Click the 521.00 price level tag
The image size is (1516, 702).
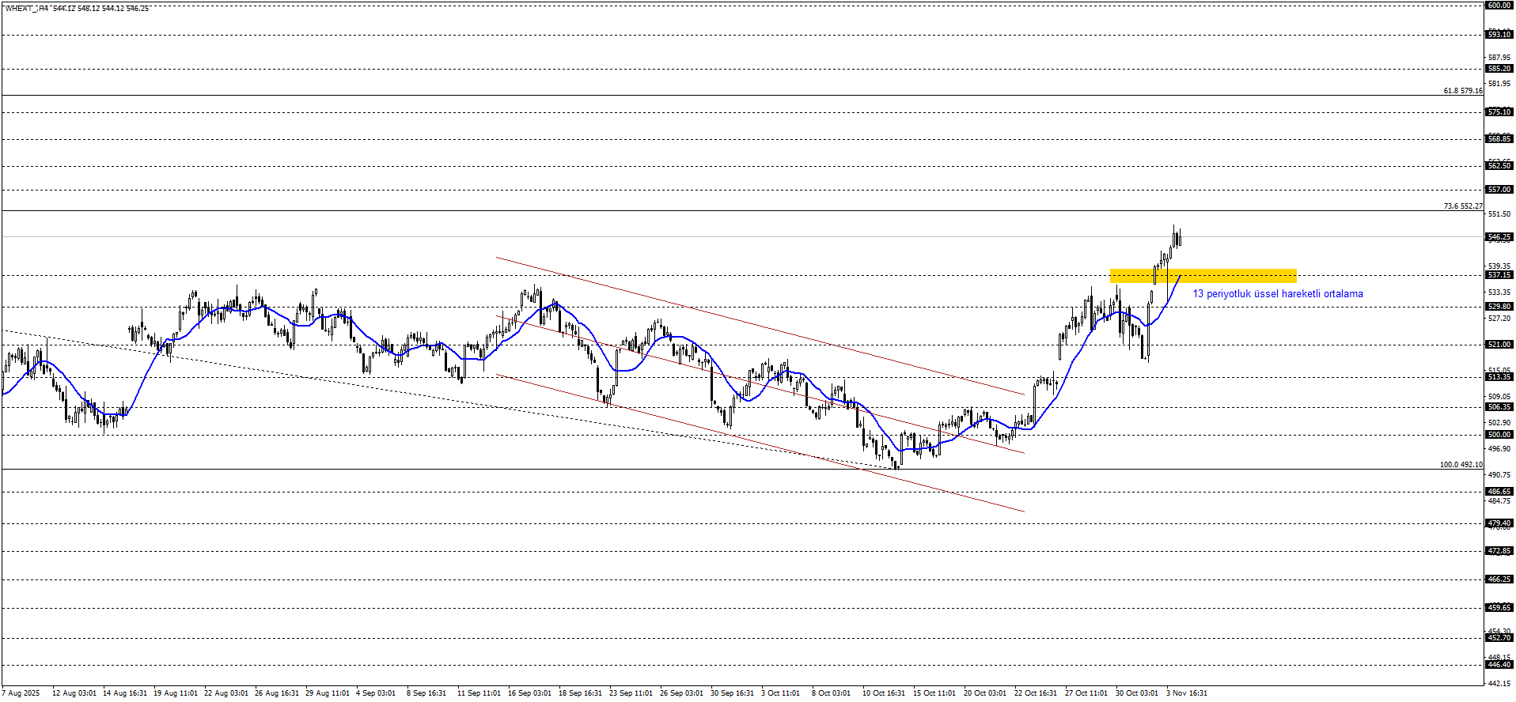point(1499,345)
